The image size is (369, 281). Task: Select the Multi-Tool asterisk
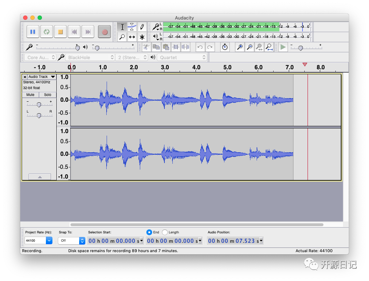(x=142, y=37)
